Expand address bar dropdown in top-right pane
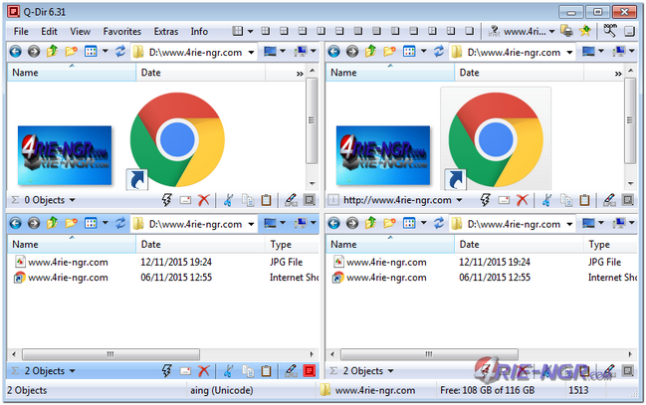Image resolution: width=646 pixels, height=405 pixels. [569, 53]
